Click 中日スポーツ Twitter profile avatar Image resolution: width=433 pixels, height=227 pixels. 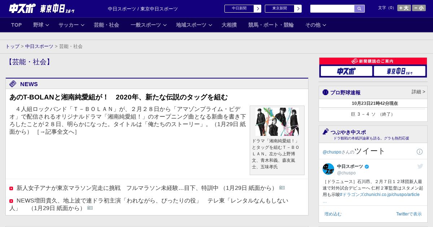328,169
